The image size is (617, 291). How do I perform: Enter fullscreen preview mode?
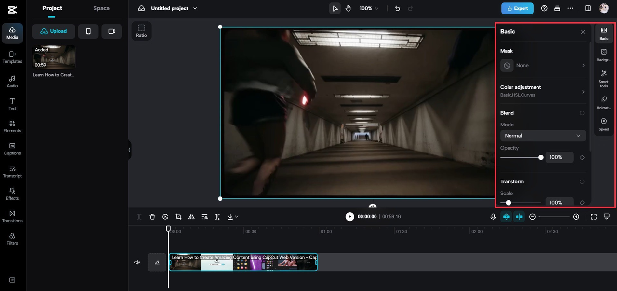click(594, 217)
